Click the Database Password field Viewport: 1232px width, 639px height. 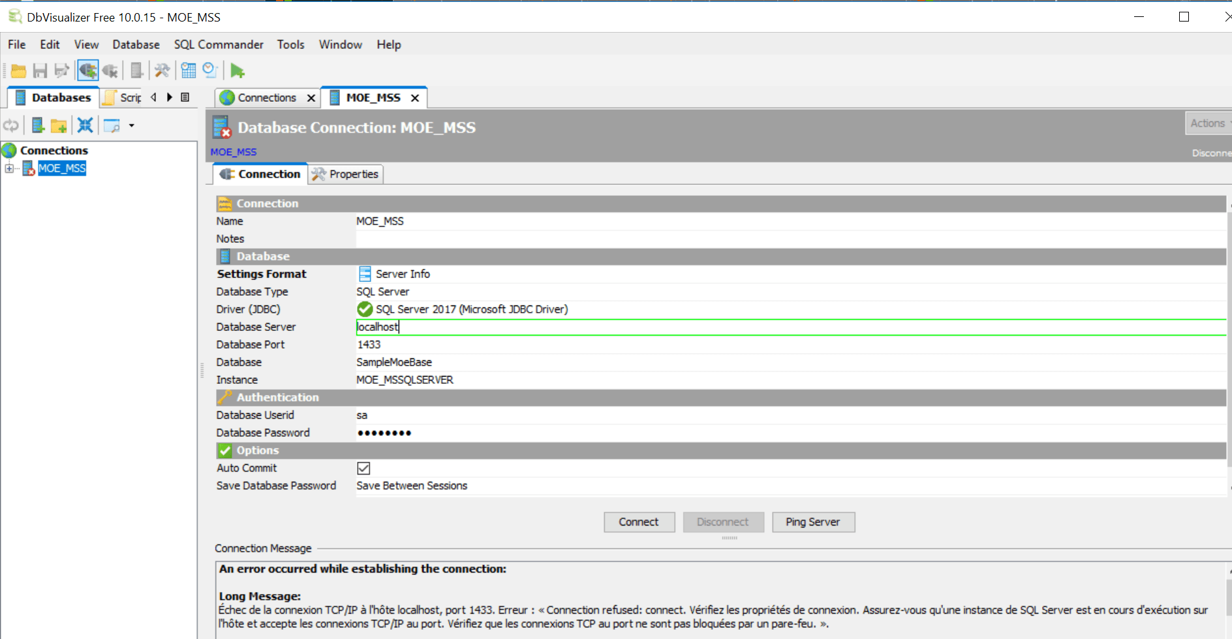[x=791, y=433]
